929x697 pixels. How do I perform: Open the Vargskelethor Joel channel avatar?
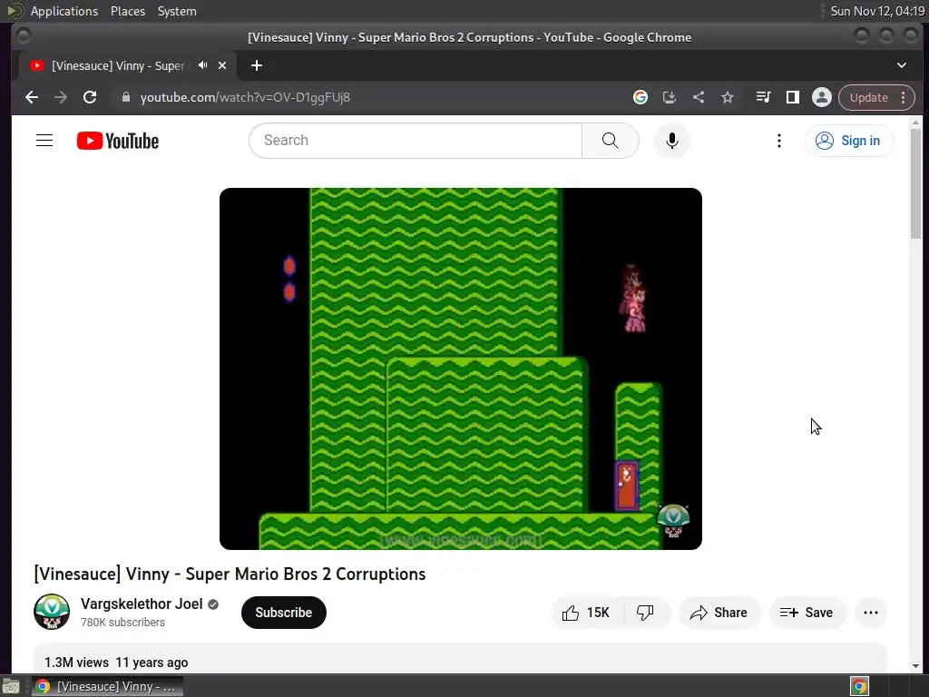[52, 612]
